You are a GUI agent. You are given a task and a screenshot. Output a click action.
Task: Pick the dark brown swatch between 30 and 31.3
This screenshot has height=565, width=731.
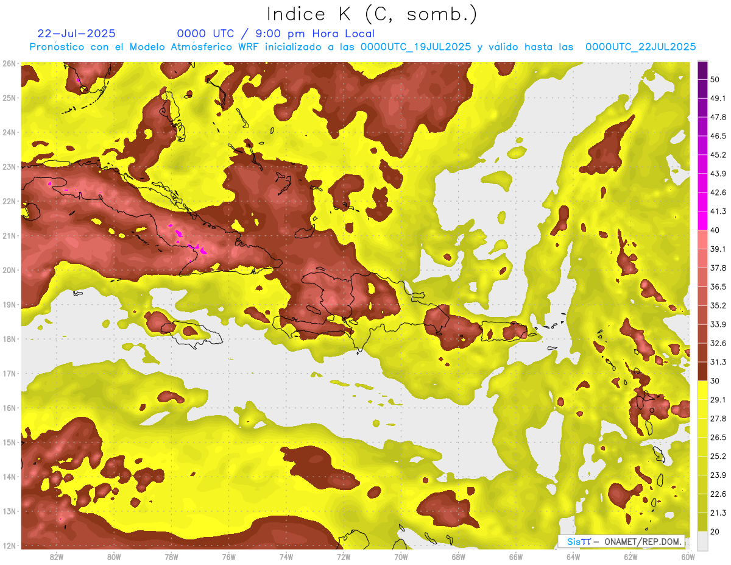tap(702, 371)
